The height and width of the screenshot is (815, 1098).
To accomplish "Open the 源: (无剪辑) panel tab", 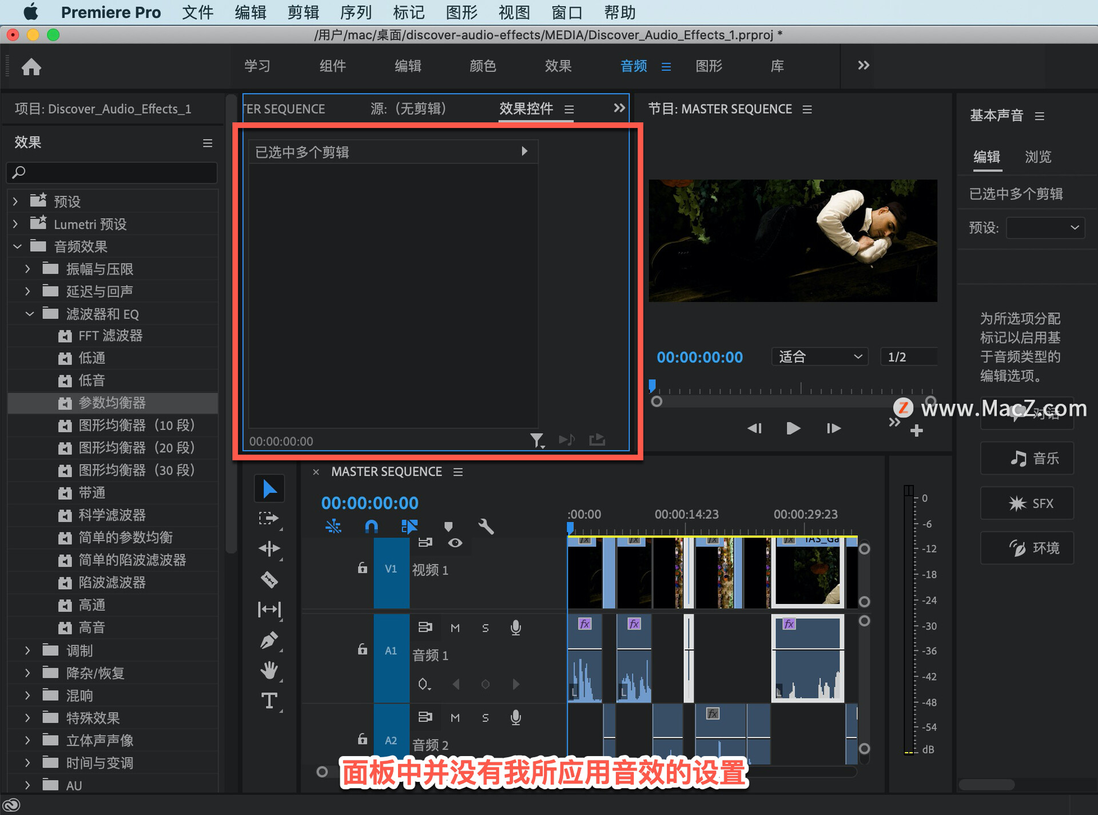I will (x=408, y=109).
